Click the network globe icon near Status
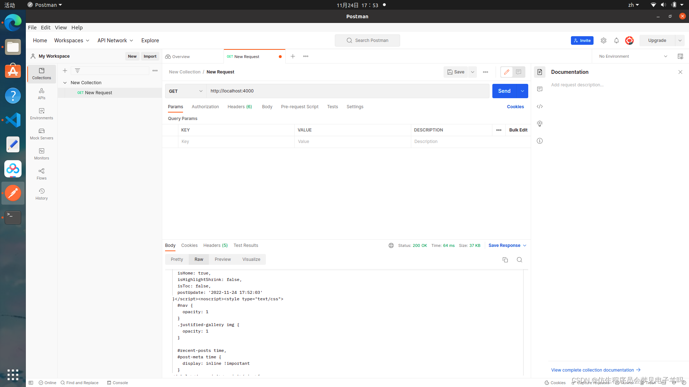Screen dimensions: 689x387 (391, 245)
